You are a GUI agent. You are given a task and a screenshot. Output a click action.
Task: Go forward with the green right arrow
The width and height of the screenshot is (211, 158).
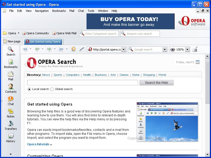49,49
